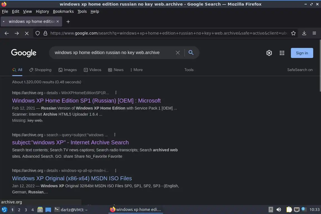The width and height of the screenshot is (321, 214).
Task: Go forward with the forward arrow
Action: (17, 33)
